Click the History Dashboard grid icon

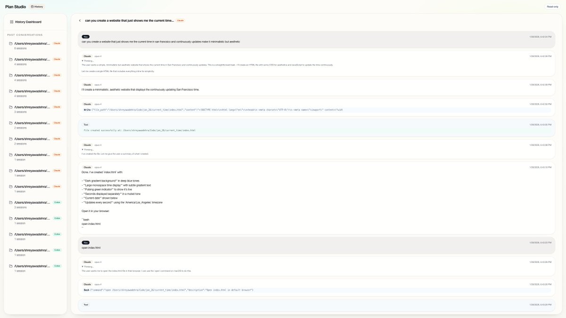(x=12, y=22)
